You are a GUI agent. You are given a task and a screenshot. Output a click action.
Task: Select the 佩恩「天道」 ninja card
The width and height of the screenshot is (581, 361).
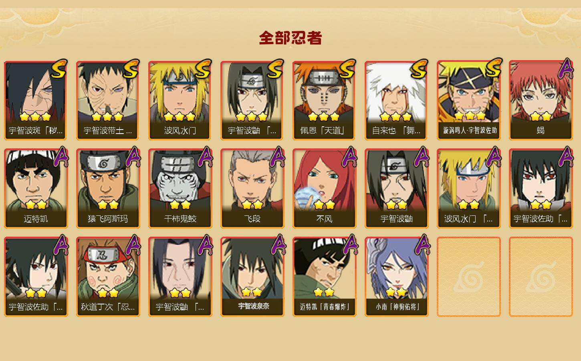tap(324, 100)
